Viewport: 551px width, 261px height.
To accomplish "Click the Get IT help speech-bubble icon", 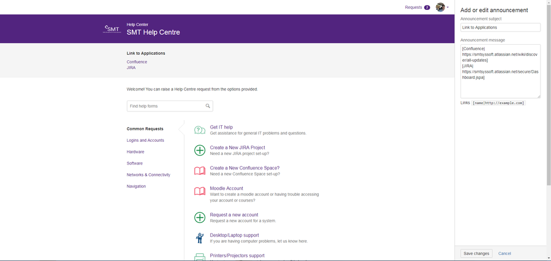I will point(200,130).
